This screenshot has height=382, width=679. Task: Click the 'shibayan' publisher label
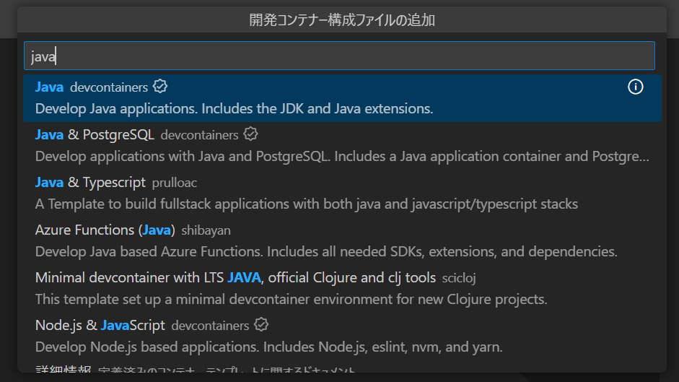(206, 230)
